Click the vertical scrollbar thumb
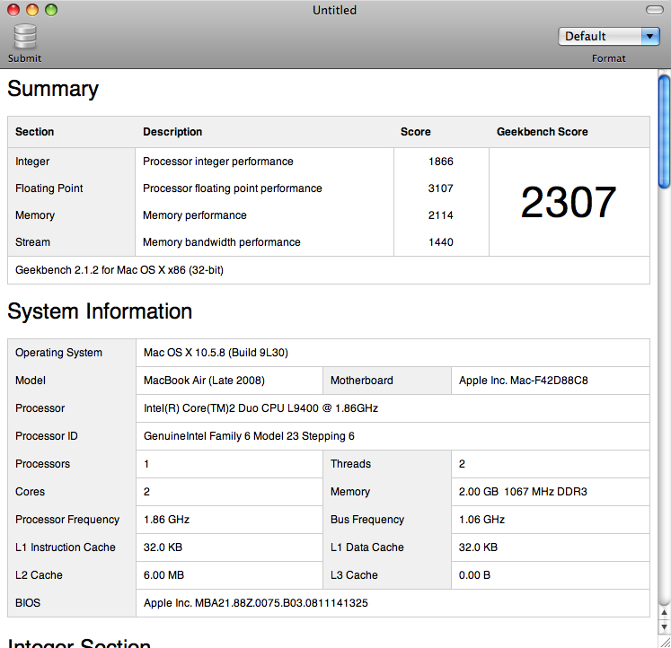Viewport: 671px width, 648px height. (x=664, y=131)
